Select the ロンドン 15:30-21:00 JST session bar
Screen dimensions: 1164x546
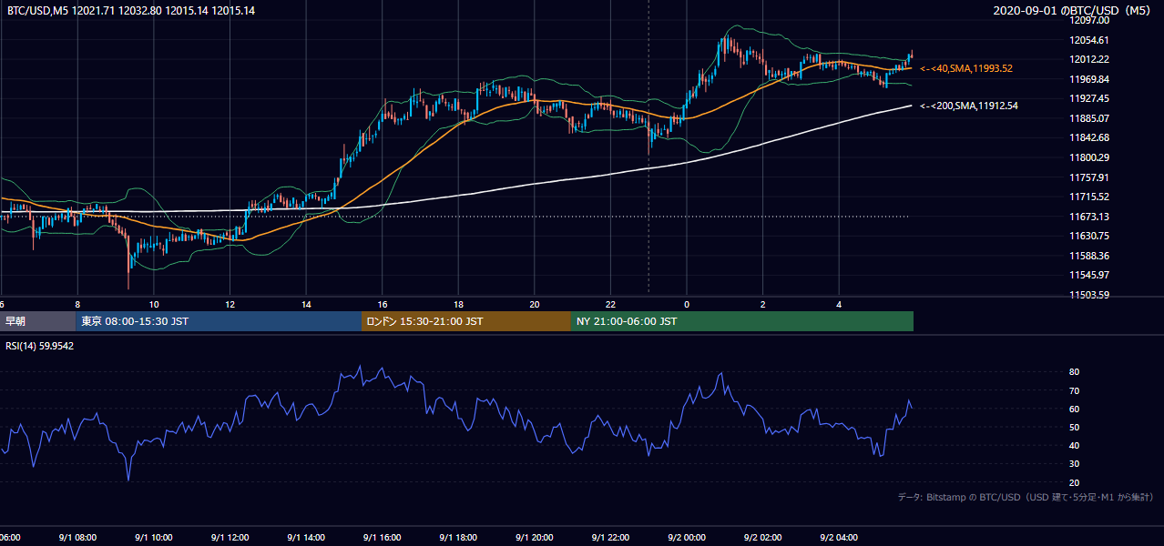[x=466, y=321]
